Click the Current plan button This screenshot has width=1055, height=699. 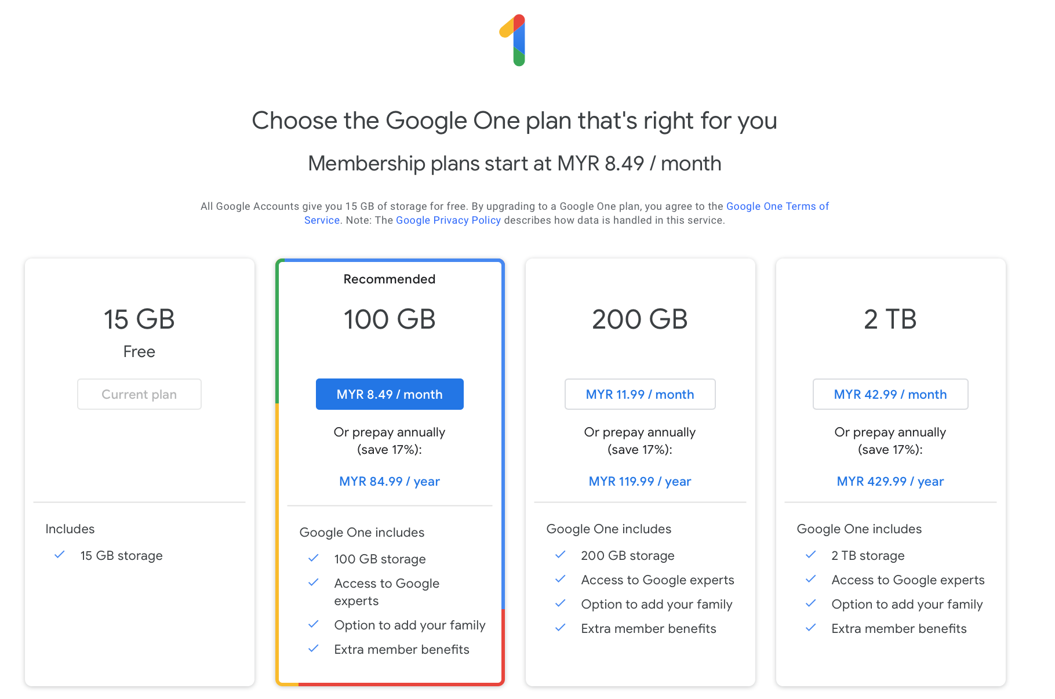(x=139, y=394)
